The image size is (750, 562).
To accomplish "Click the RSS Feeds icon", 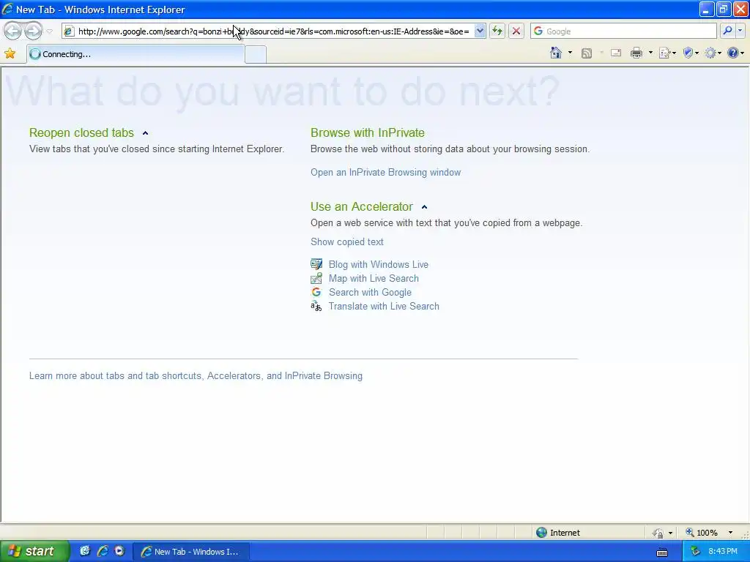I will pyautogui.click(x=587, y=53).
